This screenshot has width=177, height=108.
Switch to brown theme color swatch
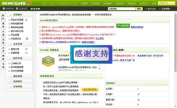click(x=36, y=9)
